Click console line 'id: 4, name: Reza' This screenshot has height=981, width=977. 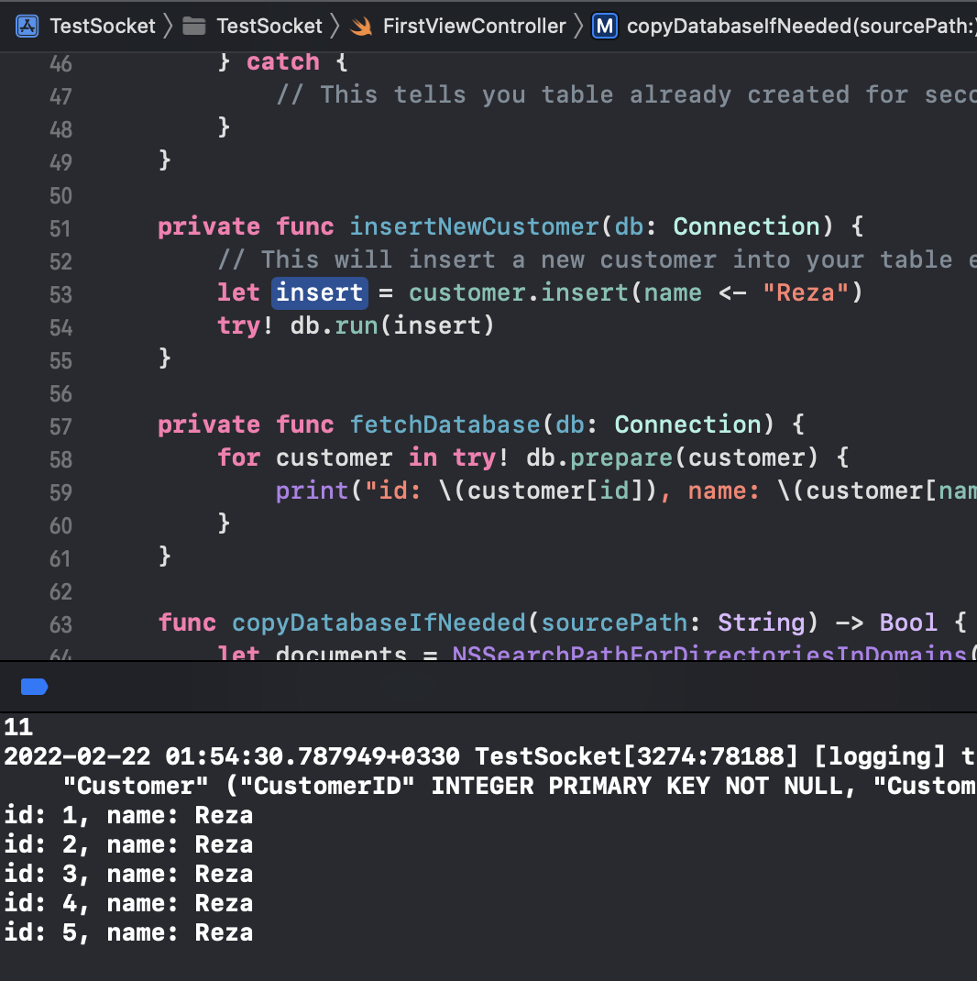[x=129, y=903]
